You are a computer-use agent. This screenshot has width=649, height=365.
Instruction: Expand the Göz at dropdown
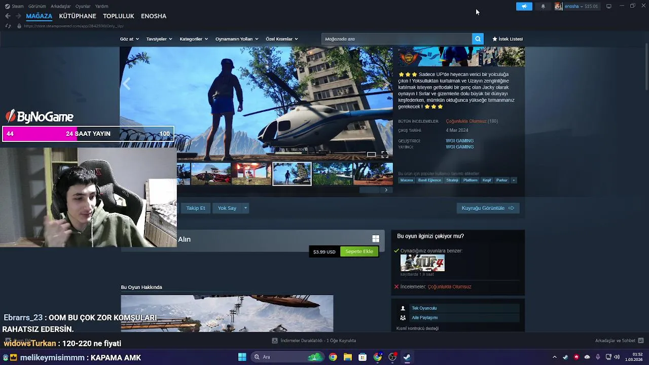click(129, 39)
